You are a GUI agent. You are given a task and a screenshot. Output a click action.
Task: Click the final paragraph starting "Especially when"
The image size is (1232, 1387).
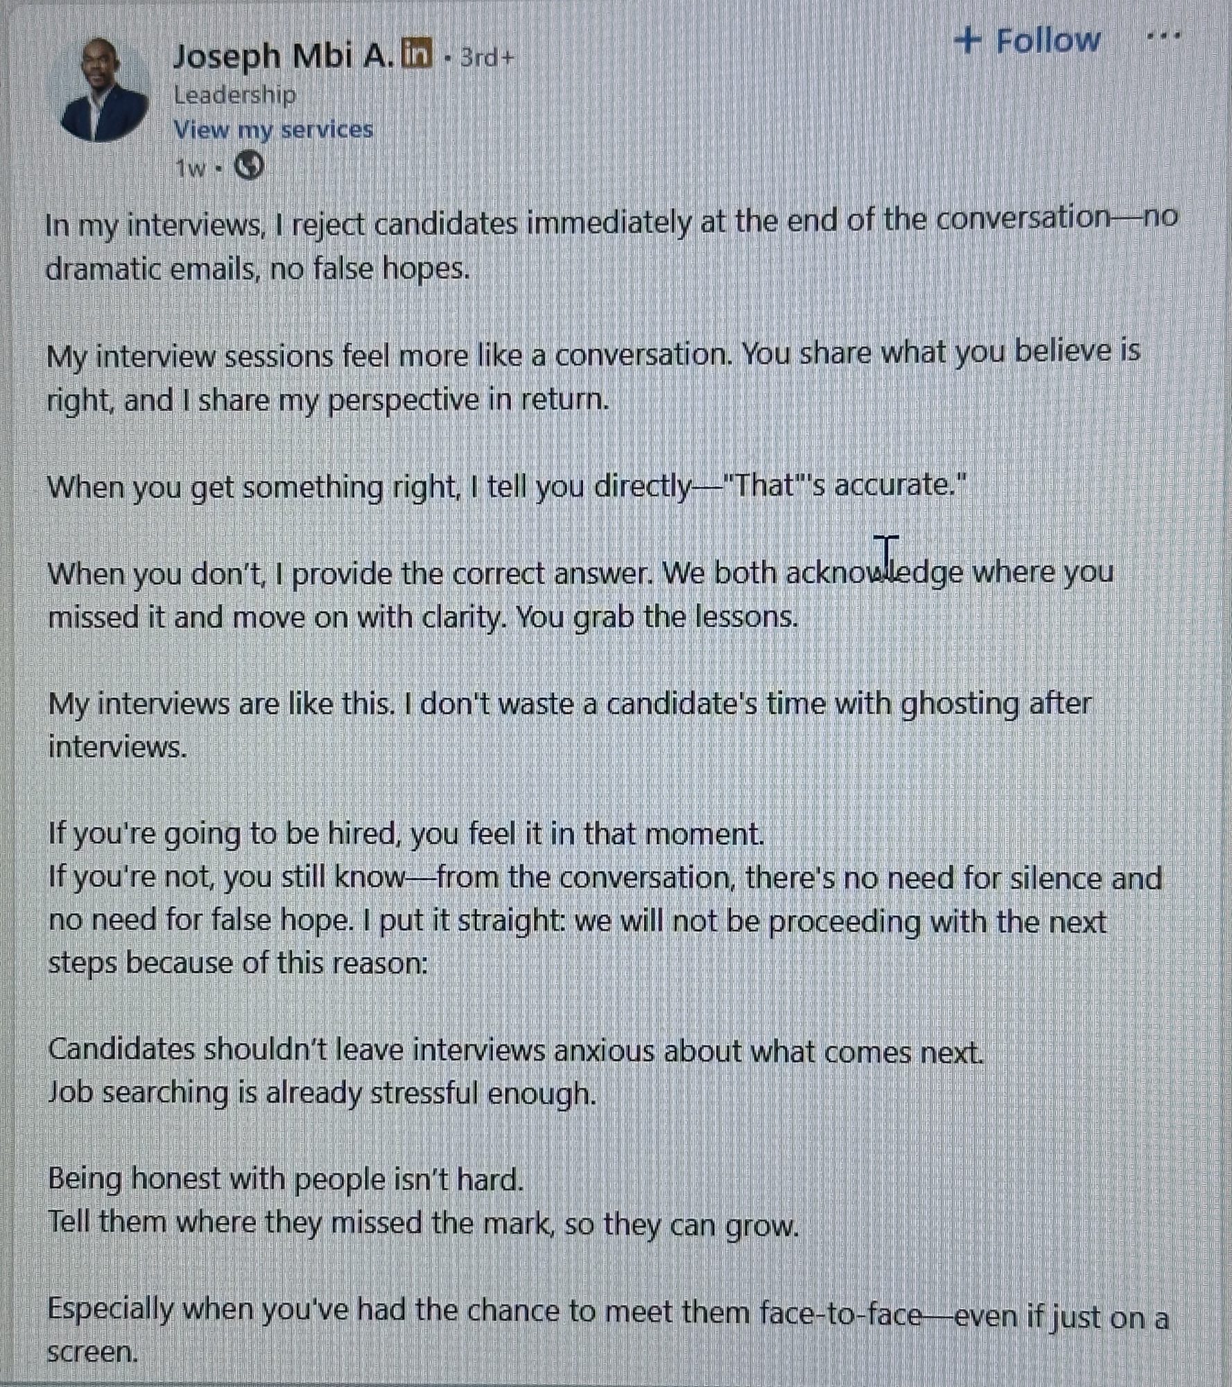tap(607, 1330)
